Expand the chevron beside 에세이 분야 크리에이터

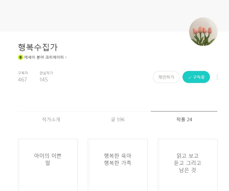pos(66,57)
